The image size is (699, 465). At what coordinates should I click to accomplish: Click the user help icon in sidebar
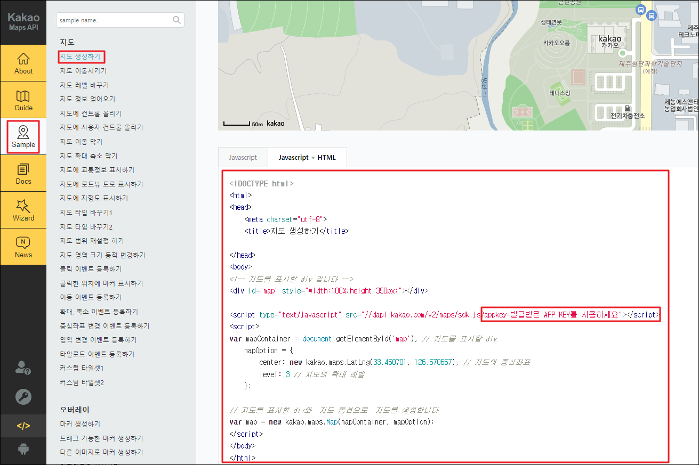23,368
